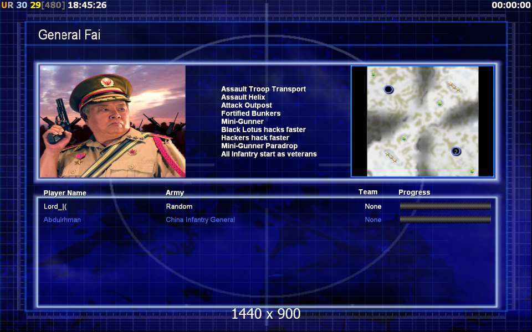Select green supply marker in minimap's top-left corner
Screen dimensions: 532x332
click(x=374, y=74)
